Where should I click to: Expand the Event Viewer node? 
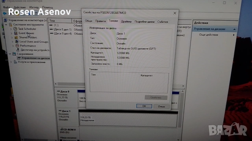(11, 33)
